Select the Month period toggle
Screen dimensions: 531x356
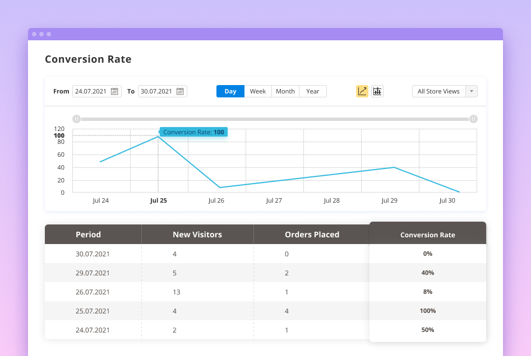(x=285, y=91)
